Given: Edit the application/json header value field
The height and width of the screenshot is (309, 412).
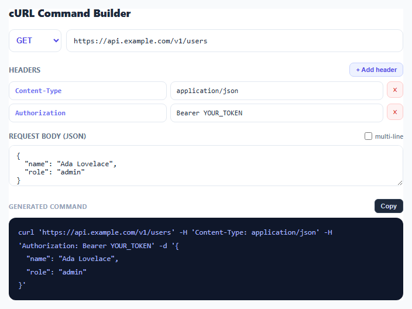Looking at the screenshot, I should click(x=277, y=91).
